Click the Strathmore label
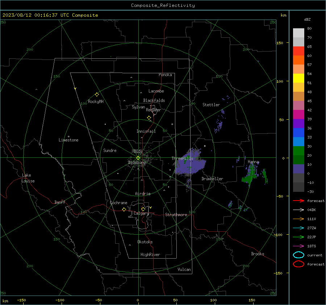Viewport: 326px width, 305px height. pos(176,215)
